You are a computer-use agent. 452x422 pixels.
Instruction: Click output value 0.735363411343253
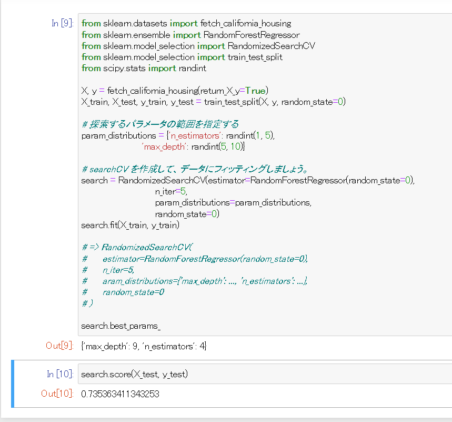pos(120,394)
